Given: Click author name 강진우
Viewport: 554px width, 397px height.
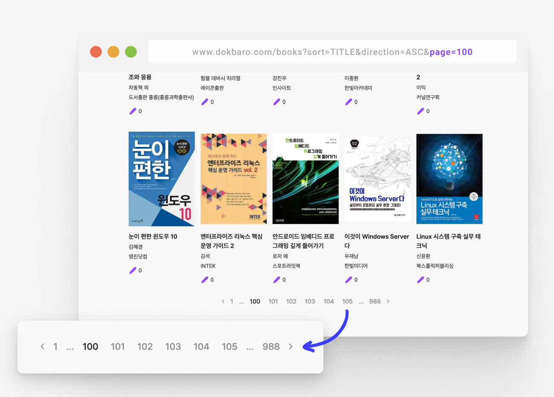Looking at the screenshot, I should [x=280, y=78].
